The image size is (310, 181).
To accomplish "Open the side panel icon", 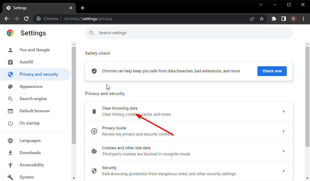I will point(284,19).
